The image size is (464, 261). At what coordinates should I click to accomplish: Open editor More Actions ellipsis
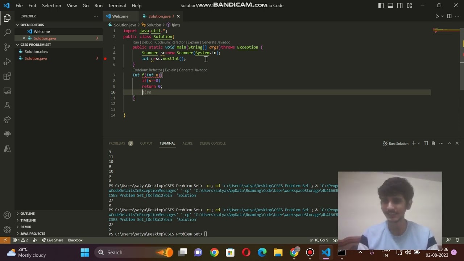pos(457,16)
